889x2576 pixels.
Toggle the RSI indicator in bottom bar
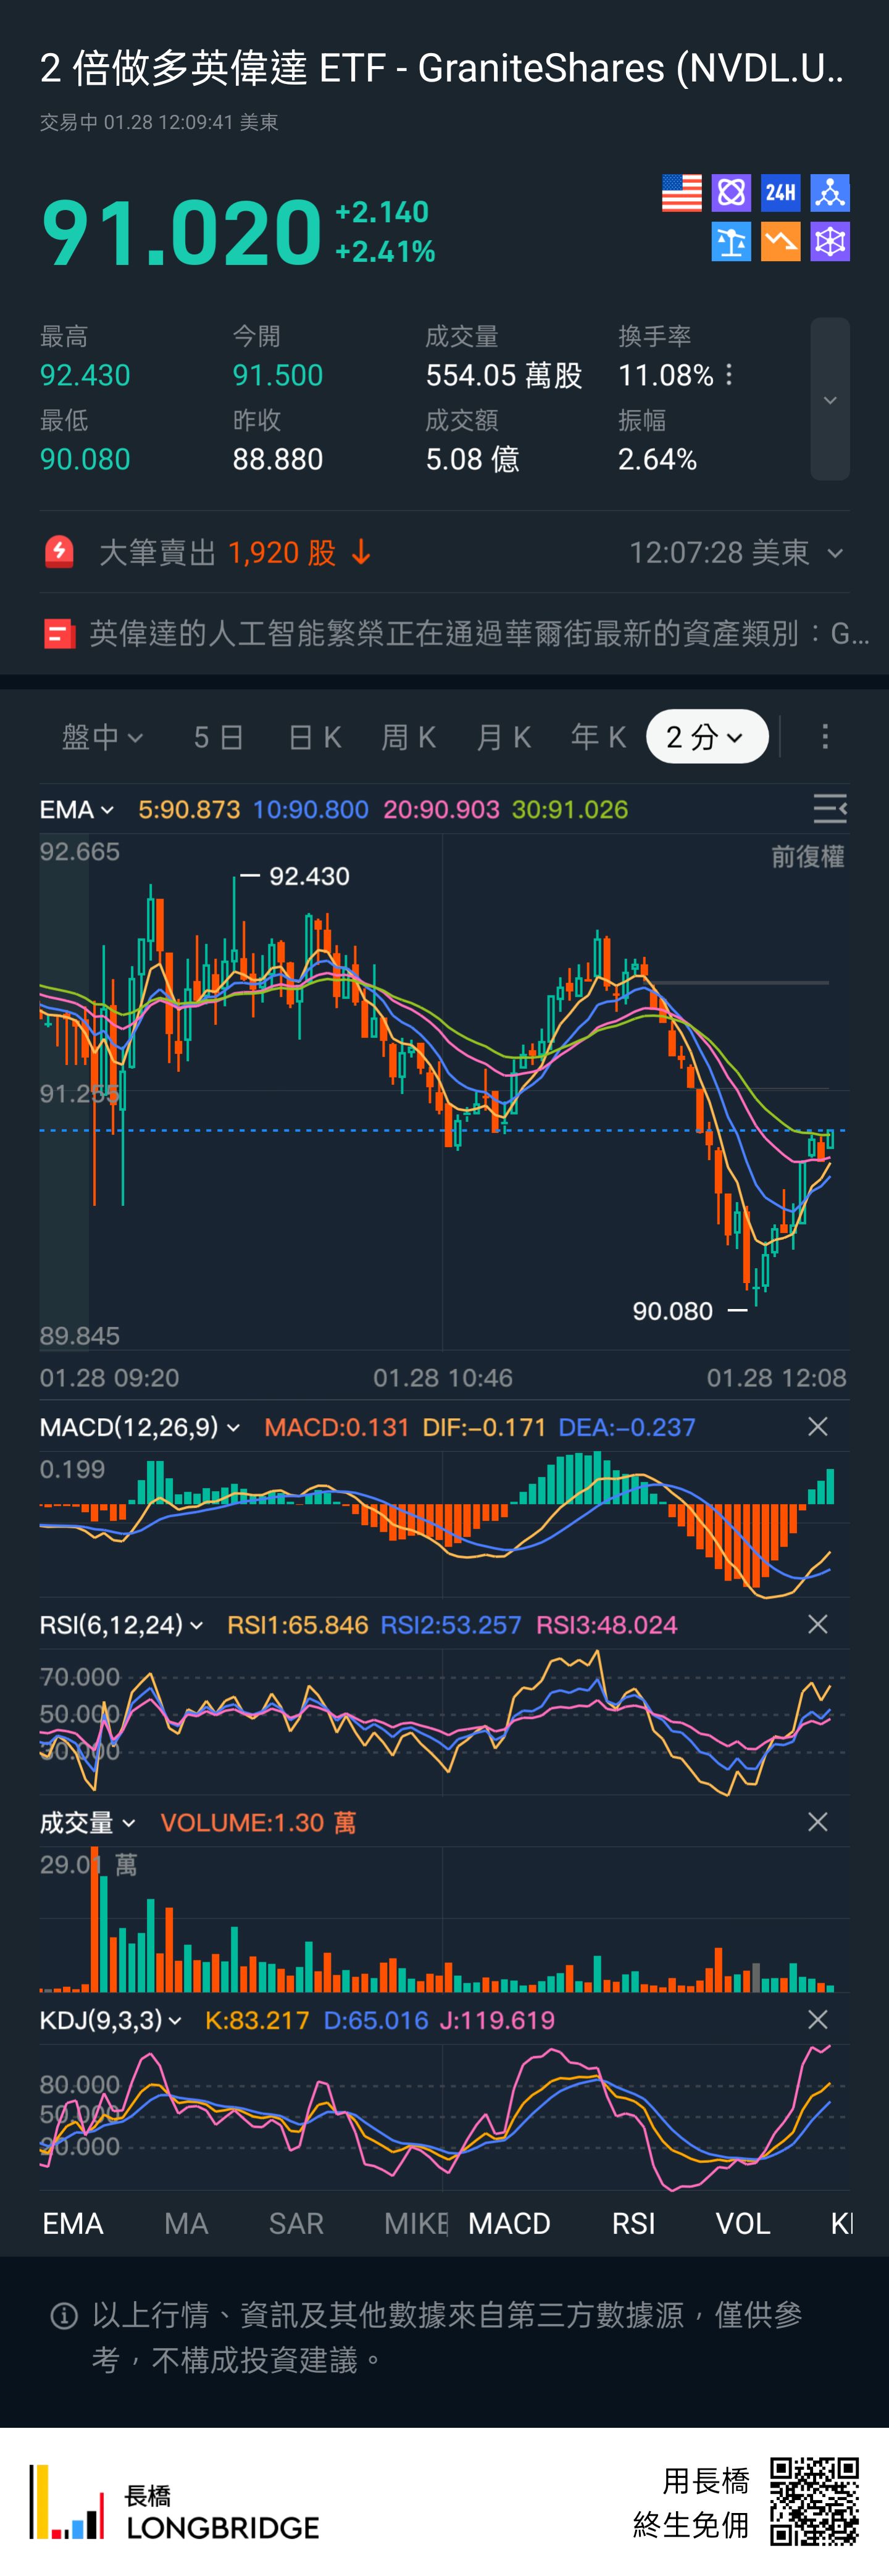(x=633, y=2223)
